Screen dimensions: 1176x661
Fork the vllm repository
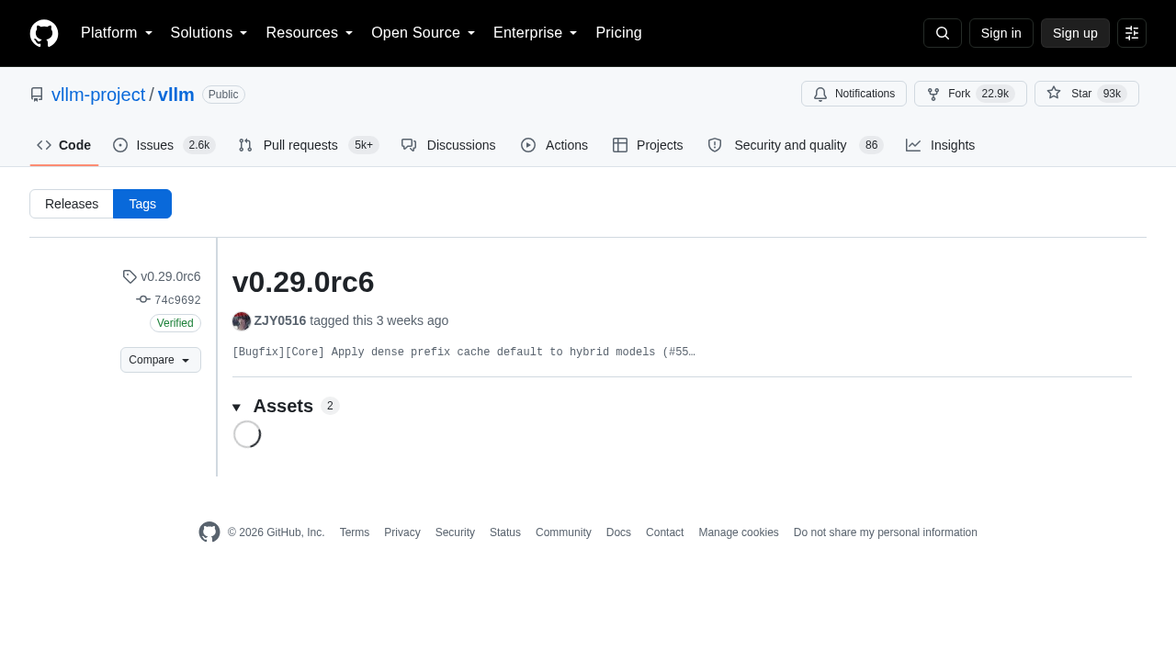[970, 94]
